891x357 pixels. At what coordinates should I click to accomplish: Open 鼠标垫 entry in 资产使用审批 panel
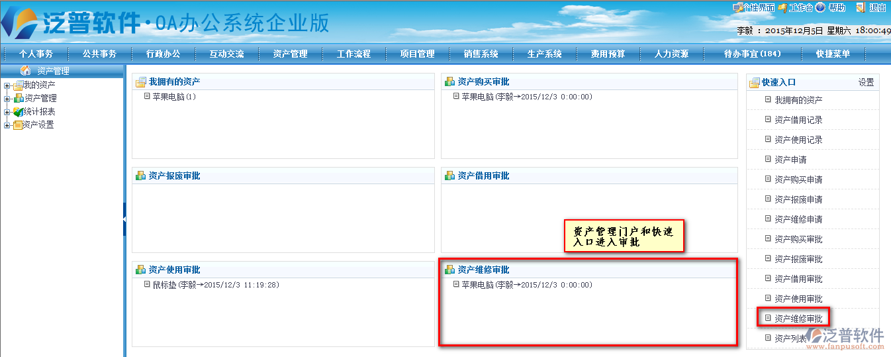216,285
